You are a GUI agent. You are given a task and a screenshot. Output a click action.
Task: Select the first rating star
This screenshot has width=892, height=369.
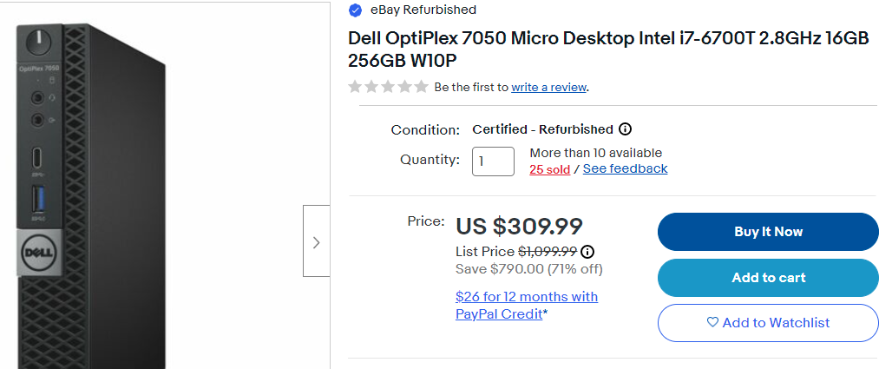pos(355,87)
